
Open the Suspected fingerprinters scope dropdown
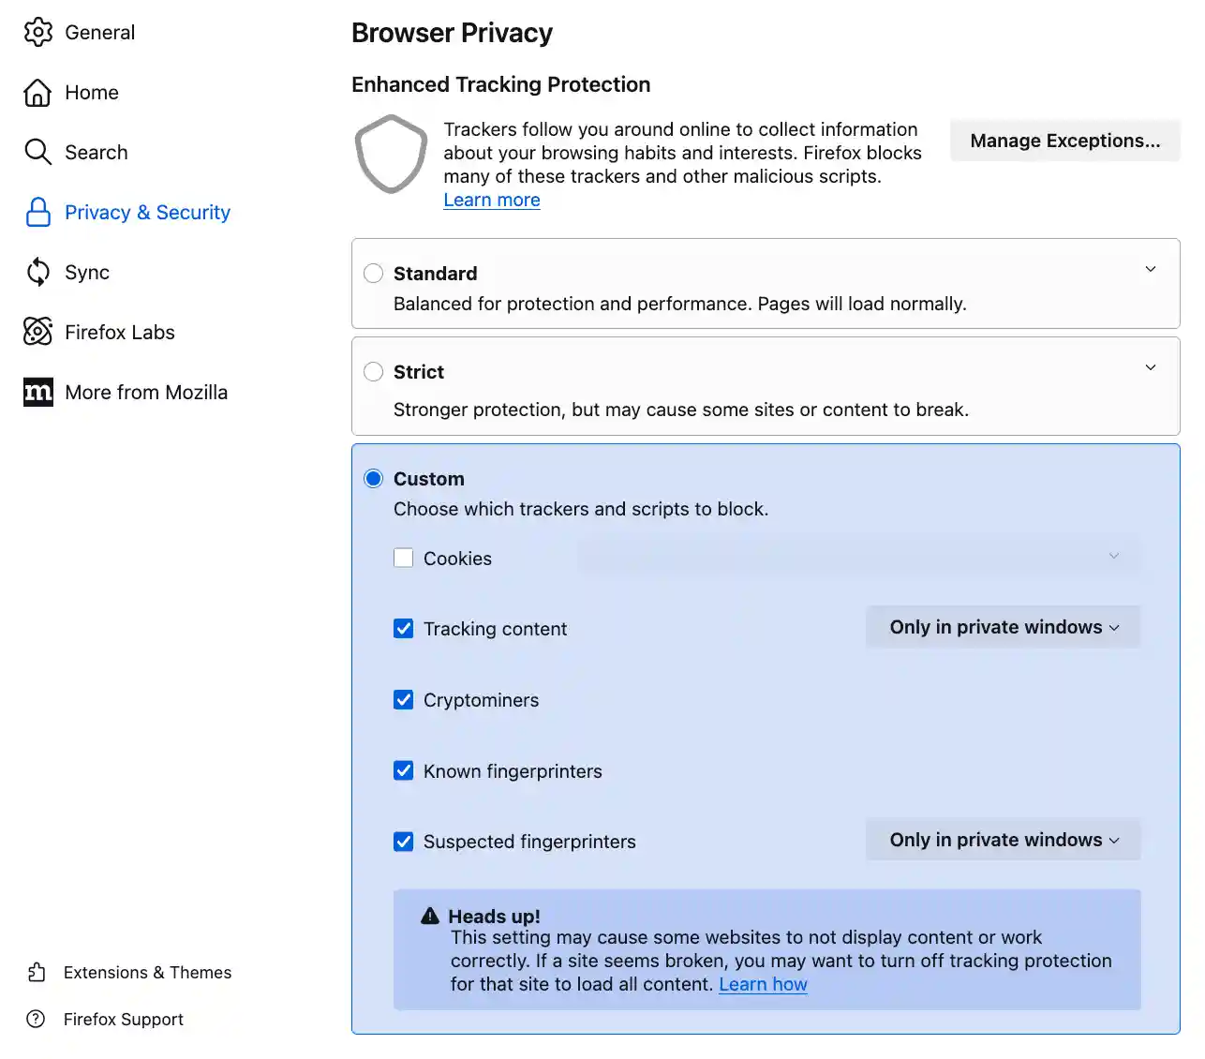[x=1003, y=840]
